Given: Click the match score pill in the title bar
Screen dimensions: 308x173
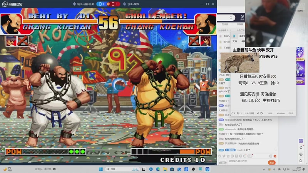Looking at the screenshot, I should pos(108,4).
